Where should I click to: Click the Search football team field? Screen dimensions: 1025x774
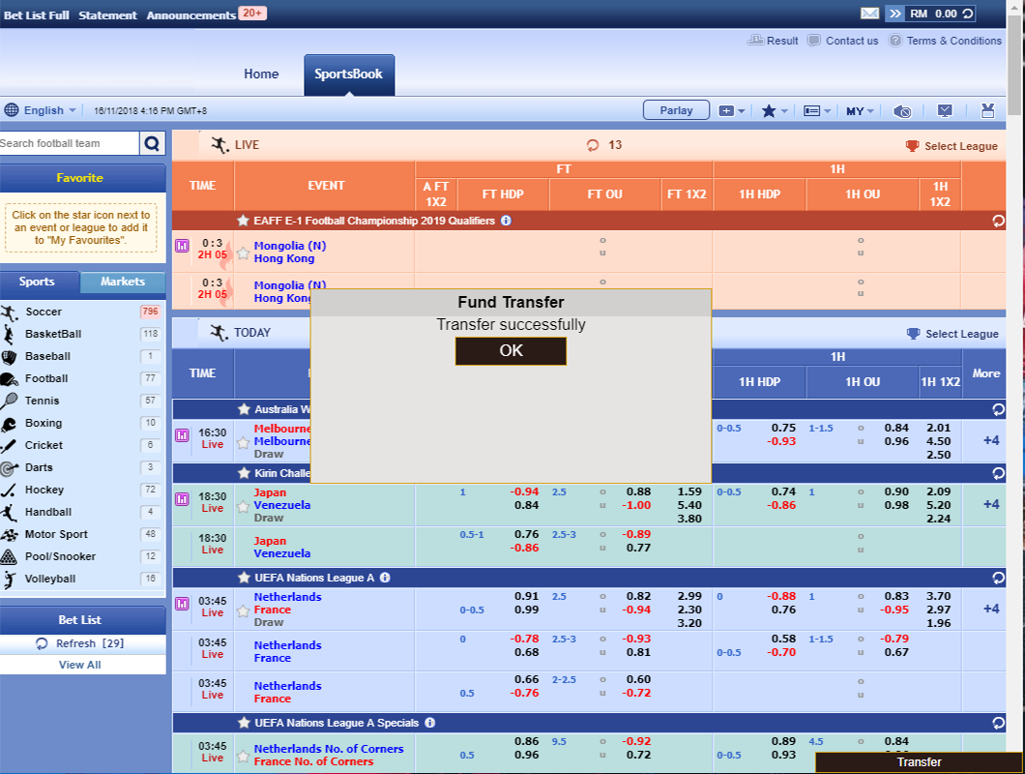[69, 144]
